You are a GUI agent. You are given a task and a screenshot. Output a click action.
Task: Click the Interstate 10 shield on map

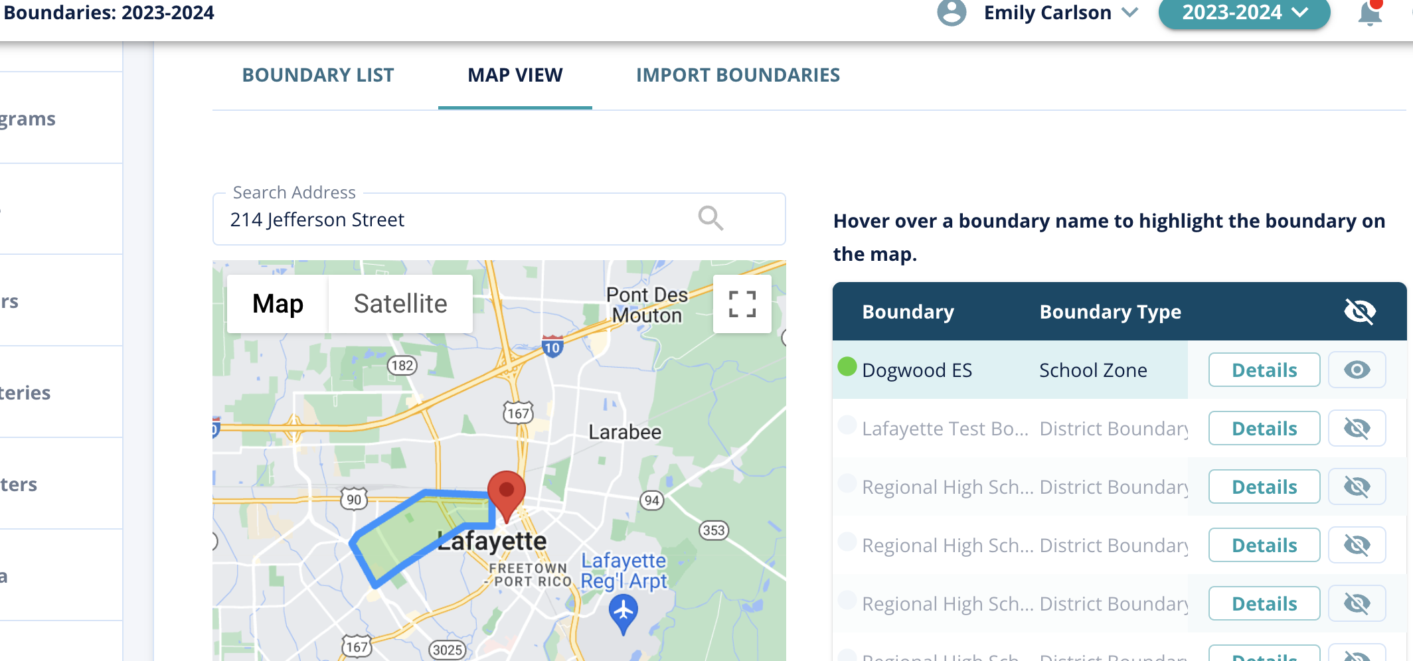pyautogui.click(x=552, y=346)
